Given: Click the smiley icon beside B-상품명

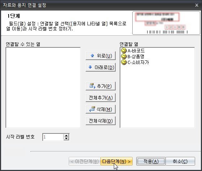Looking at the screenshot, I should 124,56.
